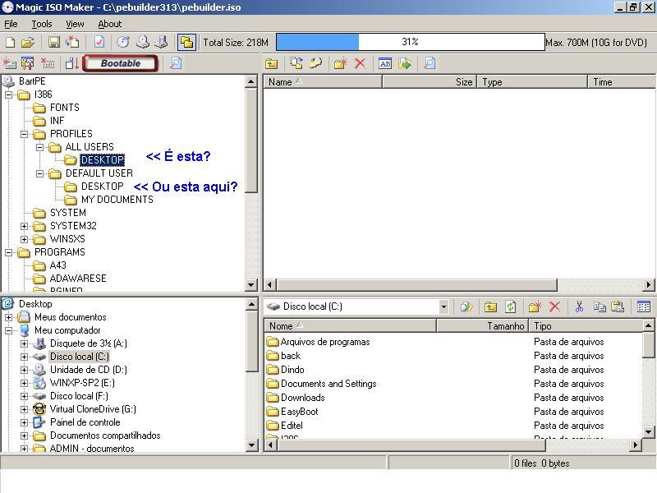Save the image with floppy icon
The width and height of the screenshot is (657, 493).
point(54,42)
